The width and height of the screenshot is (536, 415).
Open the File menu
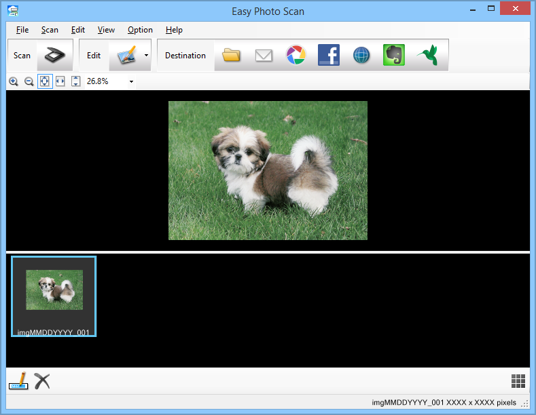[x=22, y=30]
